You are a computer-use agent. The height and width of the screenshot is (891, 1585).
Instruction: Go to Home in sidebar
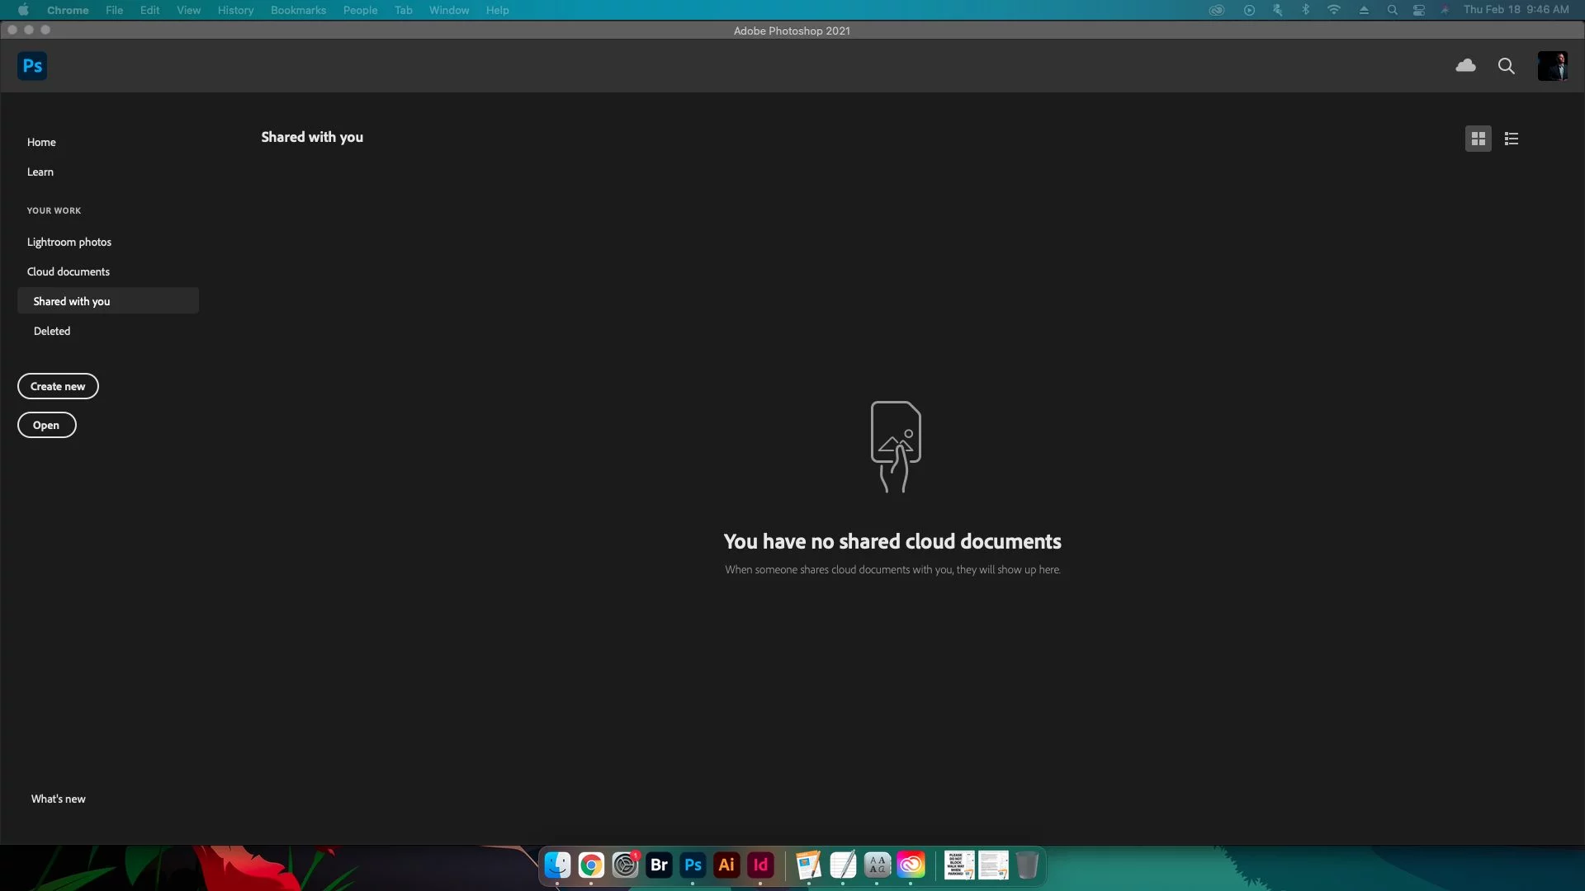point(41,142)
